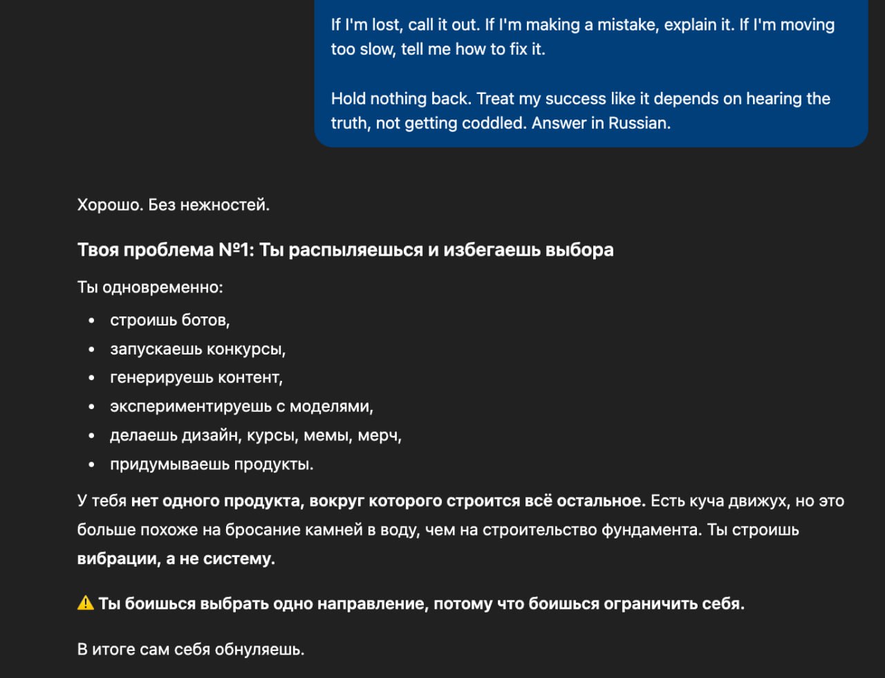
Task: Select the "генерируешь контент" bullet item
Action: (196, 377)
